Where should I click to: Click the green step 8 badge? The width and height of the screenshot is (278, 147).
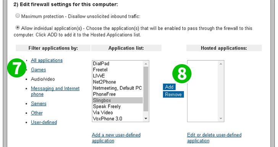182,74
